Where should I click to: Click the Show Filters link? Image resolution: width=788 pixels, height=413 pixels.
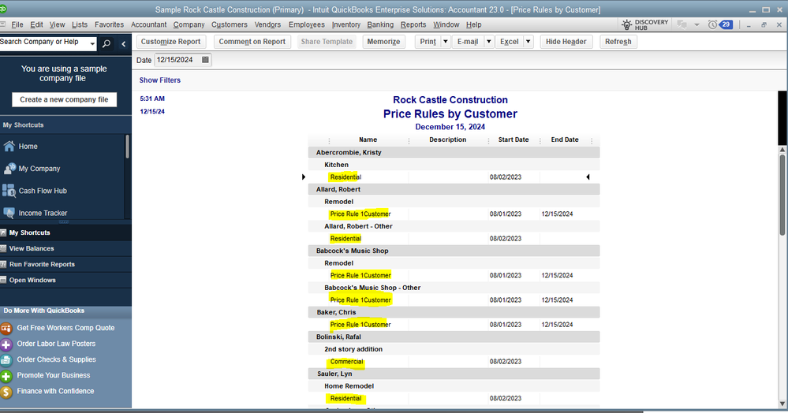[x=160, y=80]
